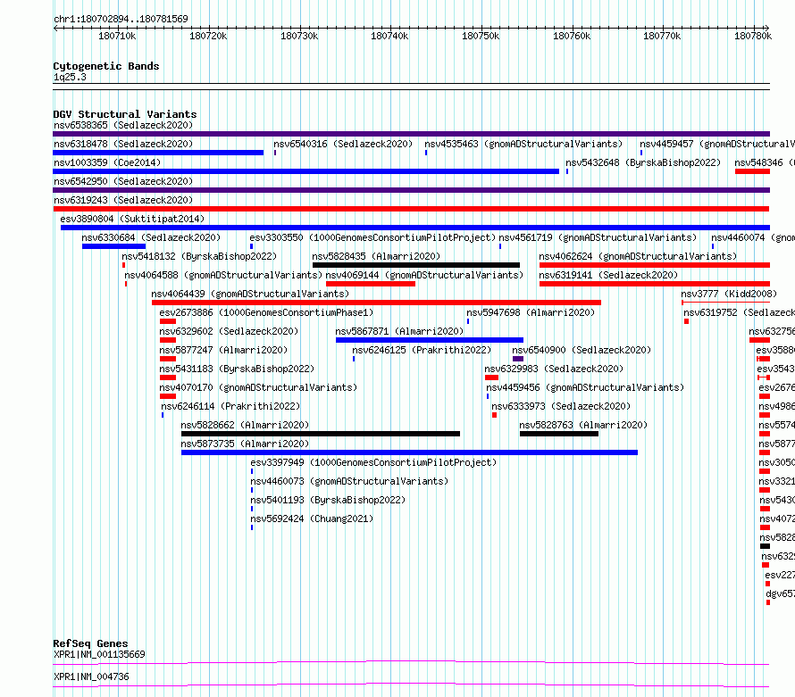This screenshot has width=795, height=697.
Task: Click the nsv6542950 (Sedlazeck2020) label
Action: tap(123, 181)
